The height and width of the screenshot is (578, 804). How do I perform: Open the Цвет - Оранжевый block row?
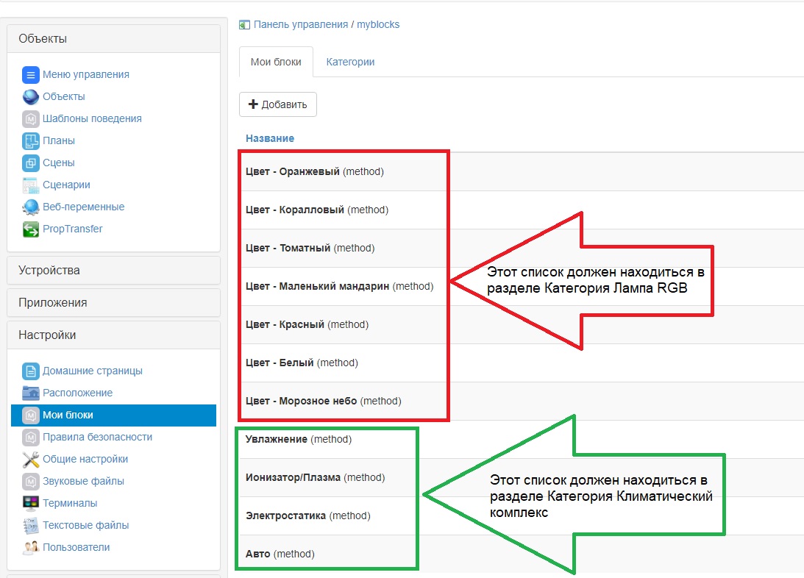(292, 171)
